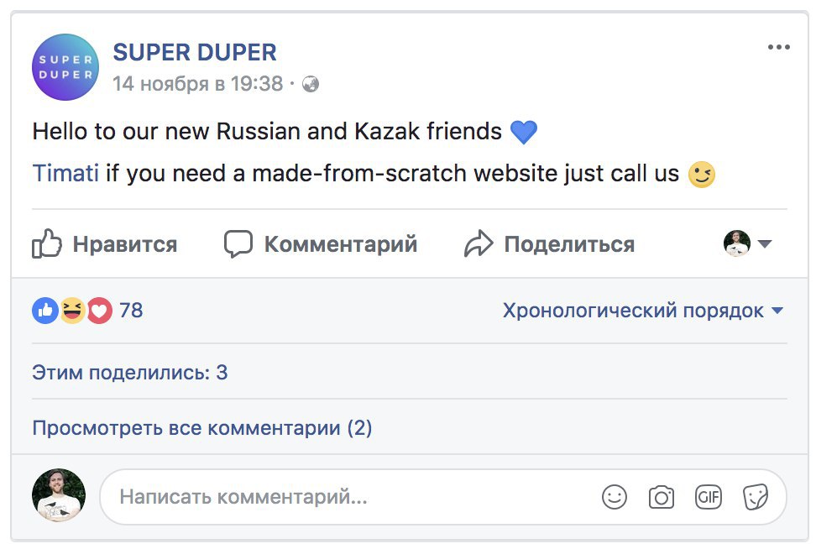Viewport: 816px width, 549px height.
Task: Click the speech bubble Комментарий icon
Action: click(x=238, y=243)
